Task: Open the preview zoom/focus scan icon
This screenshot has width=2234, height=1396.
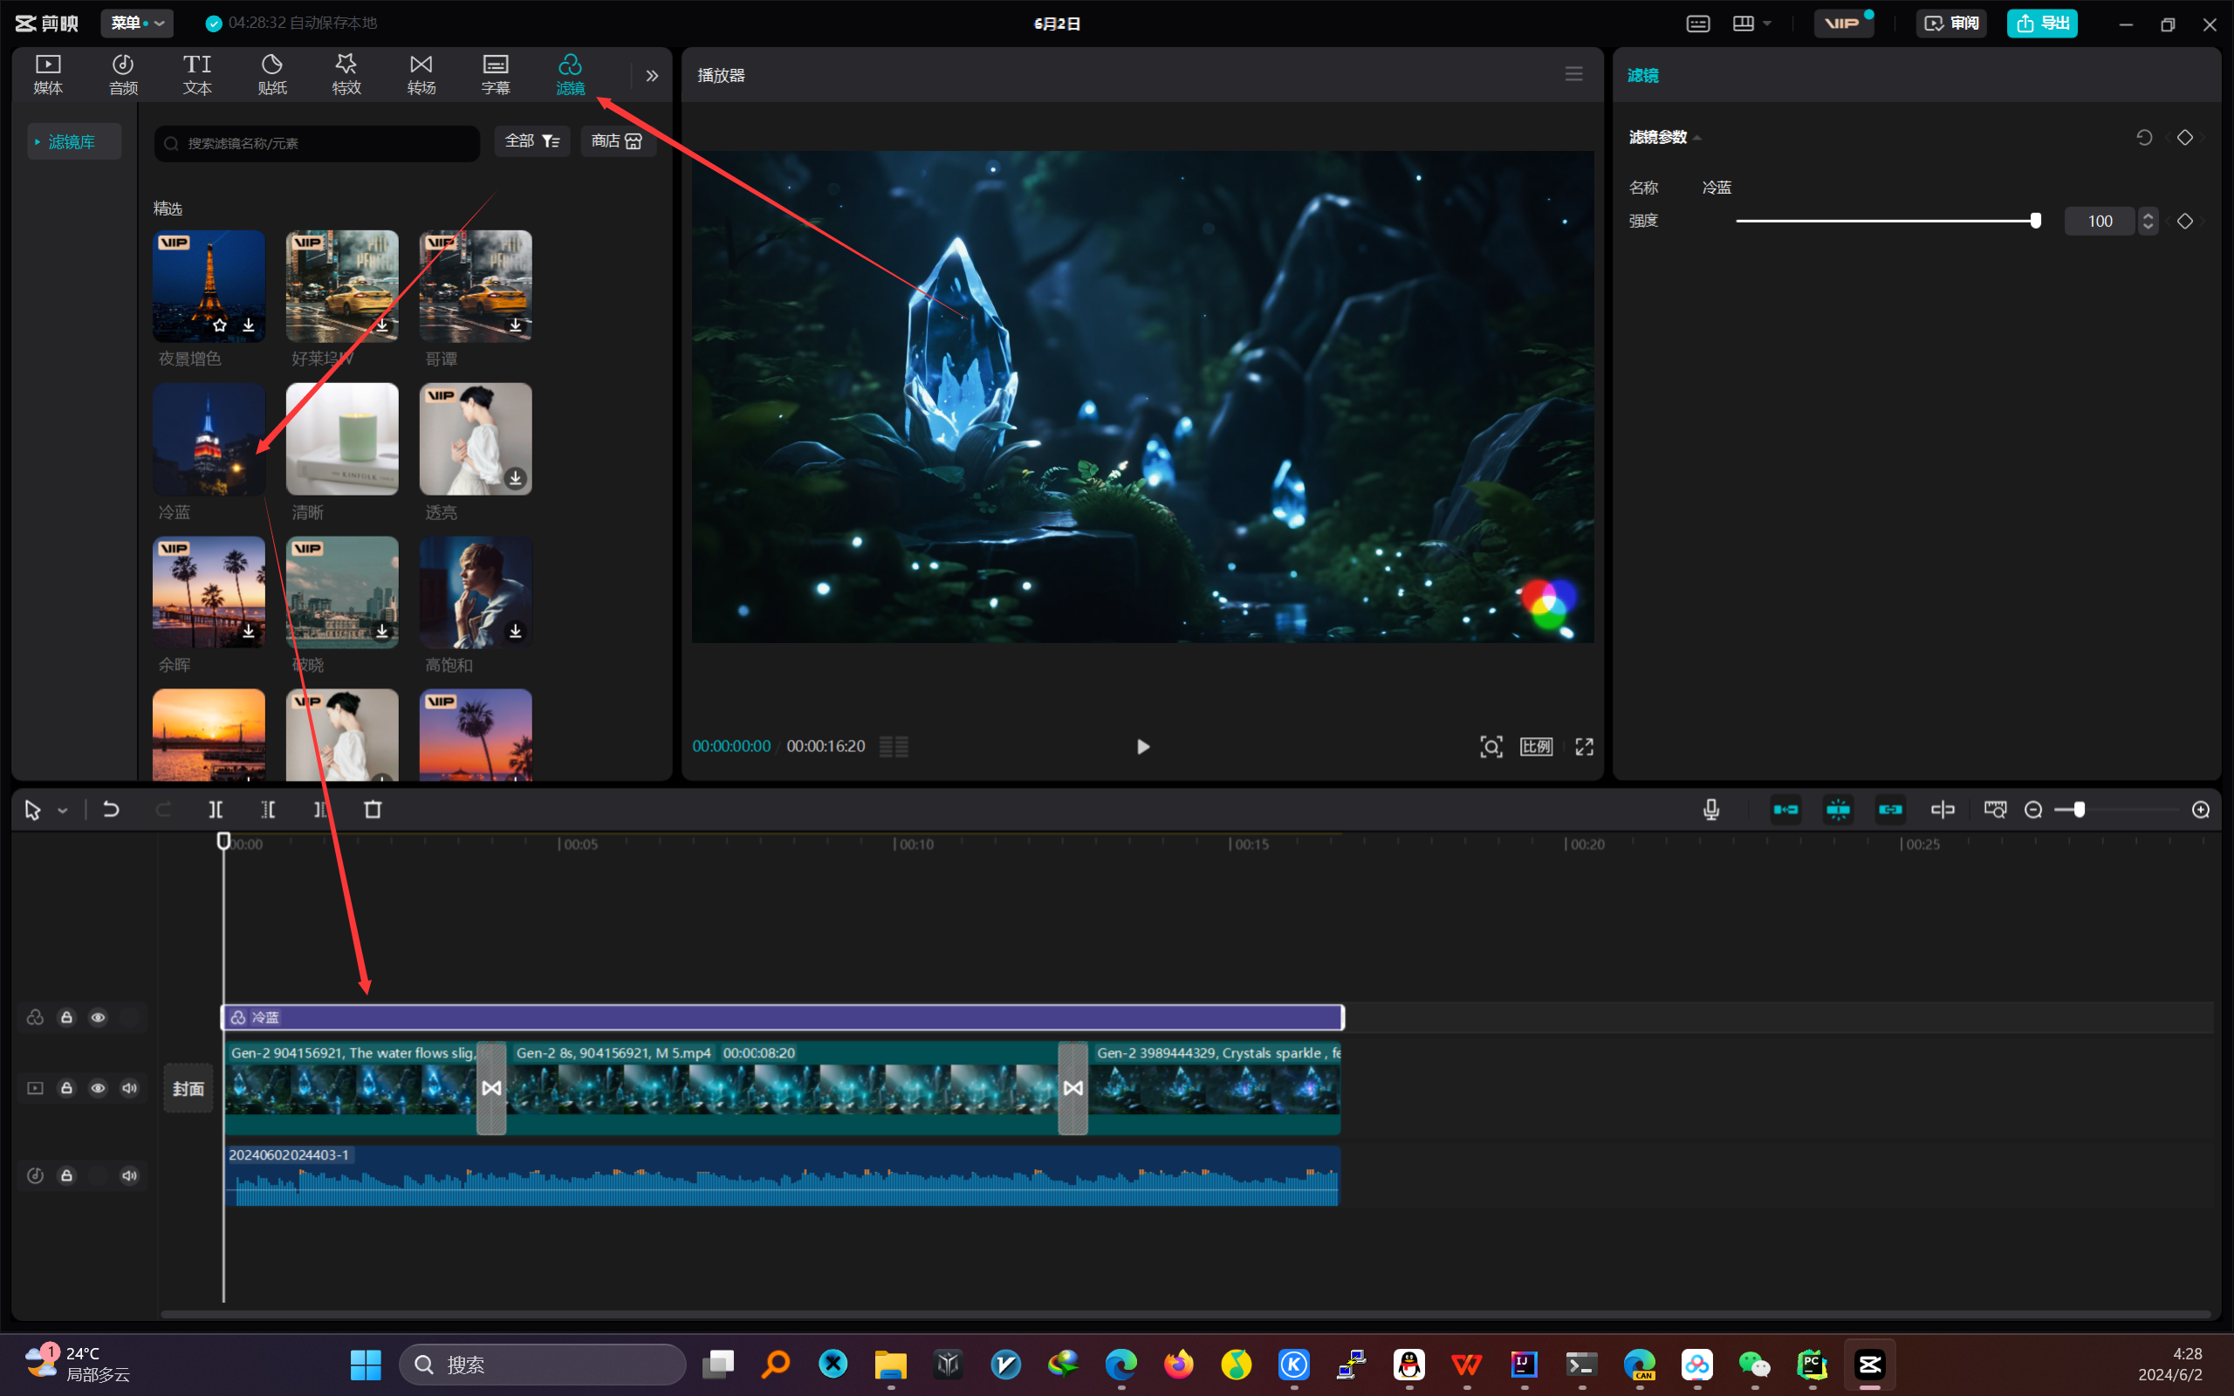Action: click(1490, 746)
